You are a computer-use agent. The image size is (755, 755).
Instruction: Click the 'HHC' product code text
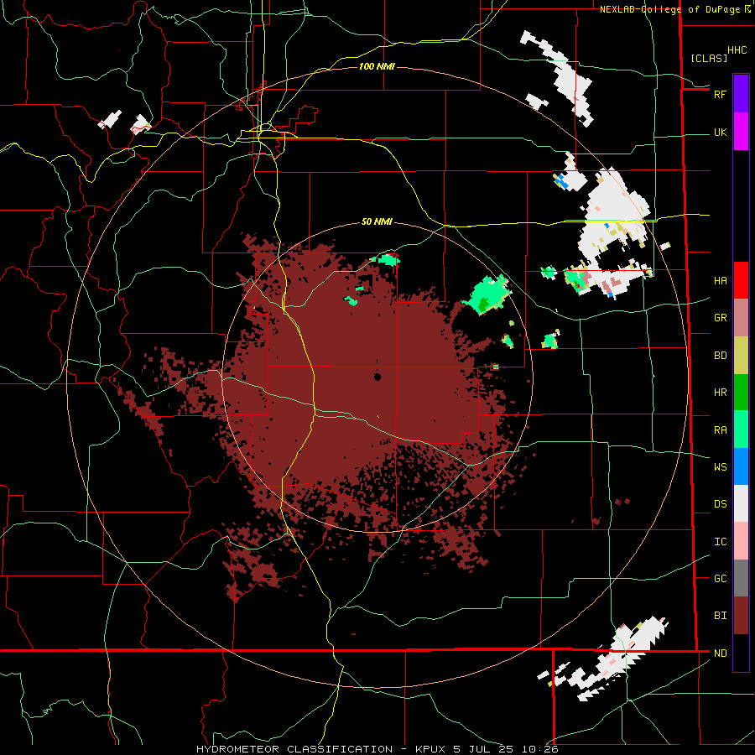(x=737, y=50)
